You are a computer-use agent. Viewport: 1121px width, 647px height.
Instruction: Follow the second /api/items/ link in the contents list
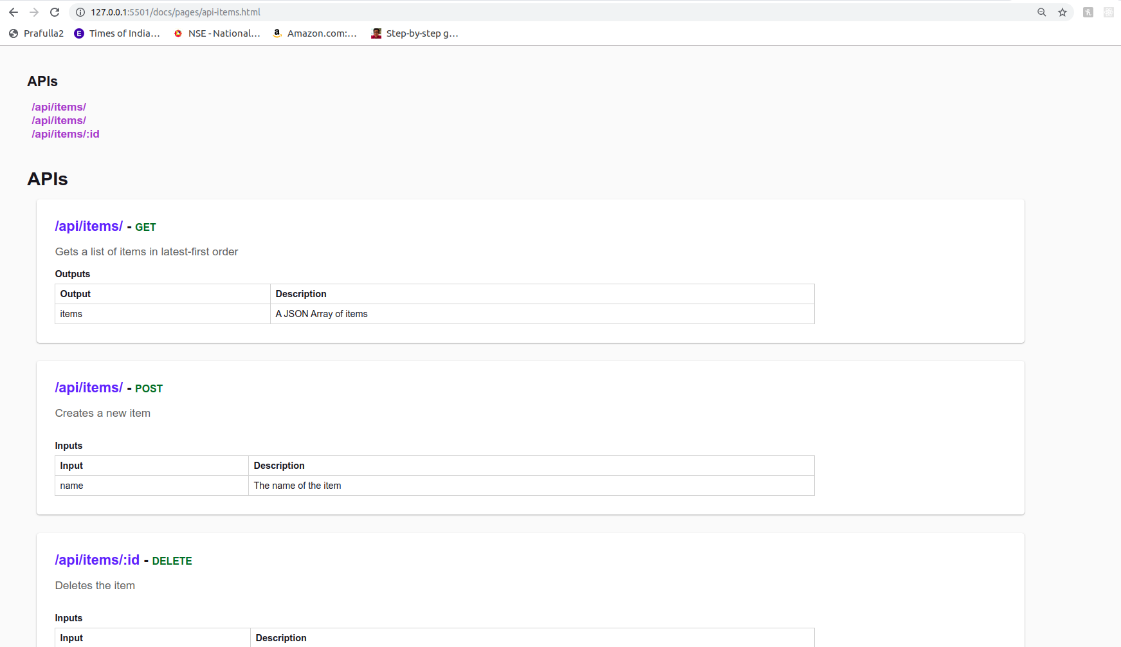59,120
